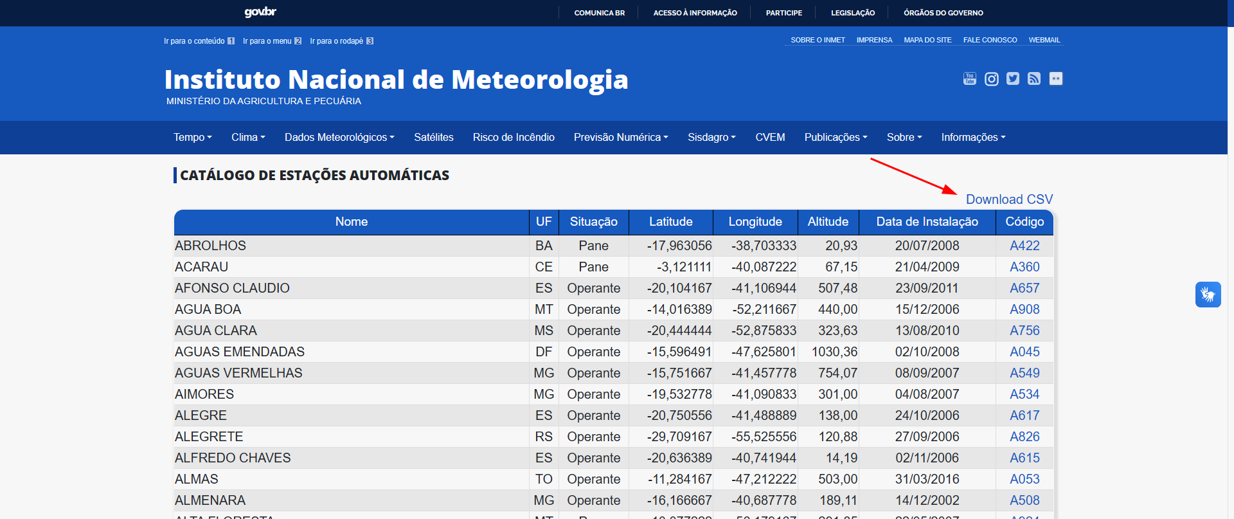1234x519 pixels.
Task: Expand the Publicações menu
Action: (836, 137)
